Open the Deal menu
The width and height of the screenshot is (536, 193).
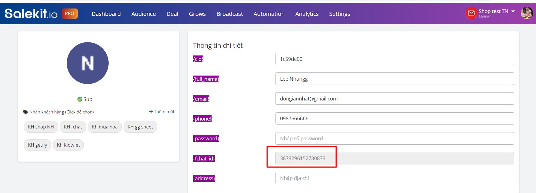172,14
